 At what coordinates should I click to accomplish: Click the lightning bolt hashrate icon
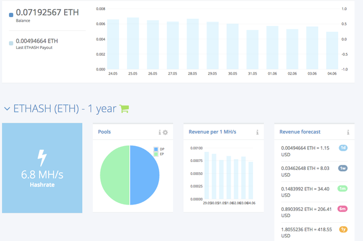(x=42, y=158)
